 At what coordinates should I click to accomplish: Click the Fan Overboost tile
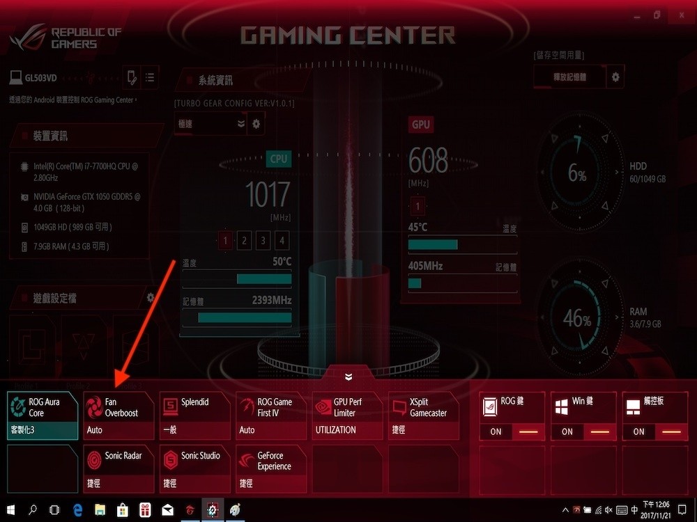coord(118,416)
